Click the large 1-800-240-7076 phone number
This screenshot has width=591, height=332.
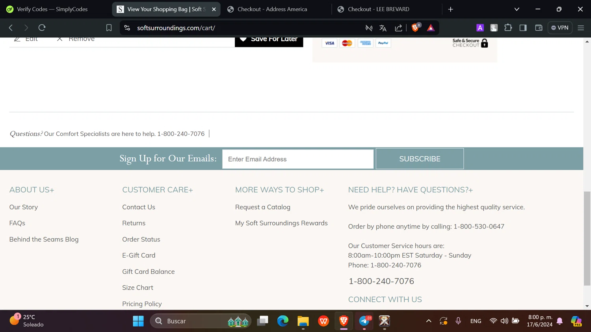coord(381,281)
